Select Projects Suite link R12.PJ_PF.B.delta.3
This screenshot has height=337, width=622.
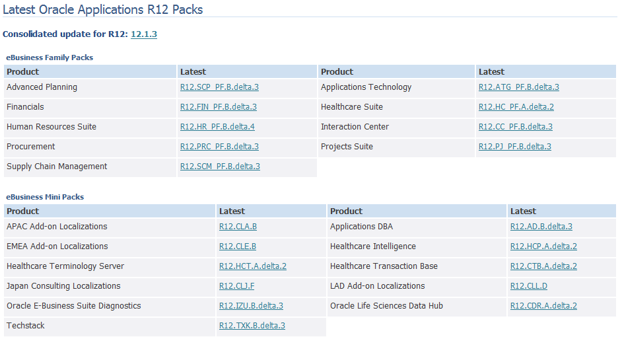514,147
